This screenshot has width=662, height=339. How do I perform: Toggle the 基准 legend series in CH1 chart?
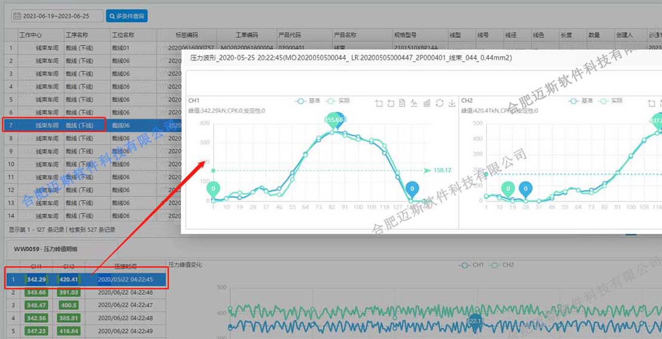309,101
